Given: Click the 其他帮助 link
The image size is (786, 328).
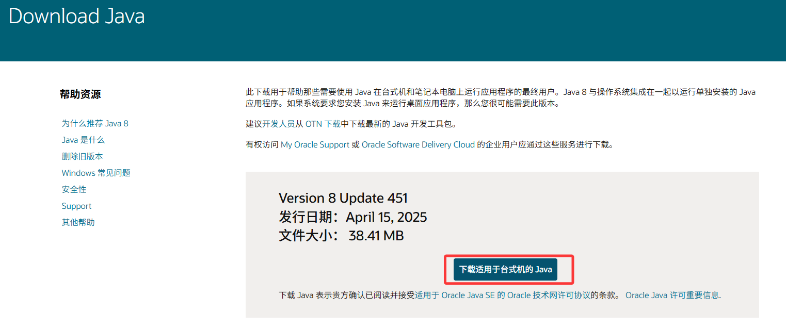Looking at the screenshot, I should 78,222.
